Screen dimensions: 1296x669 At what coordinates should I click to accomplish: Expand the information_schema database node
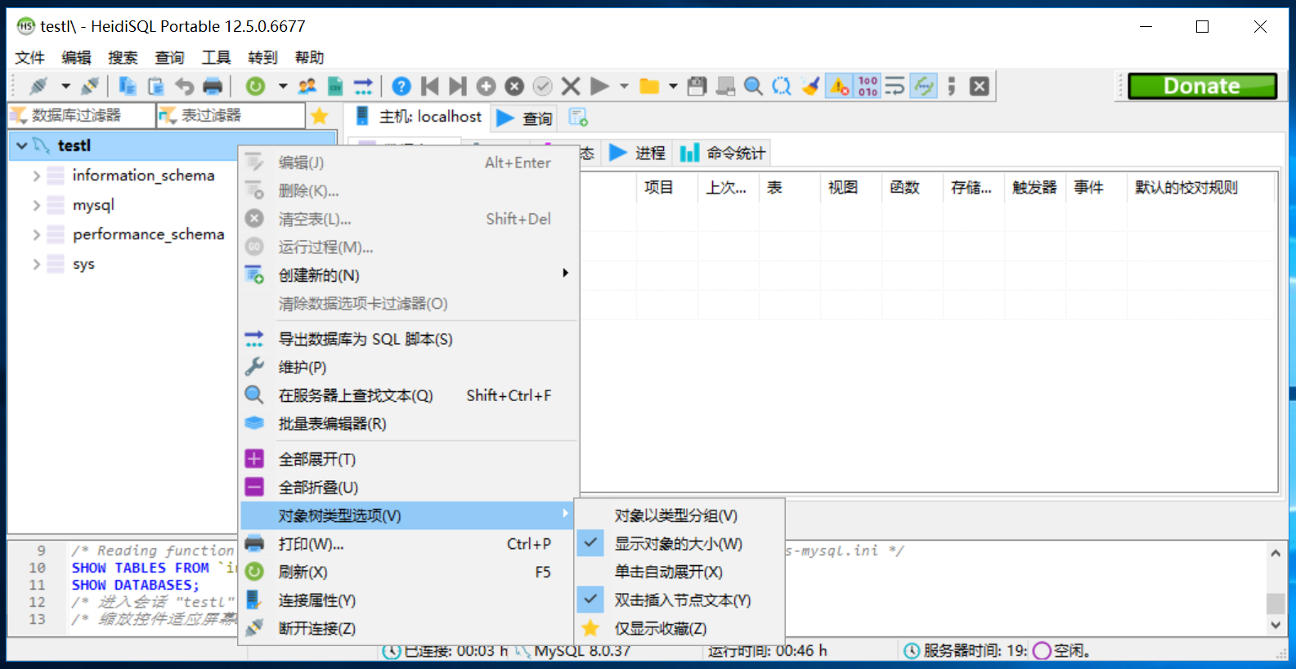36,176
